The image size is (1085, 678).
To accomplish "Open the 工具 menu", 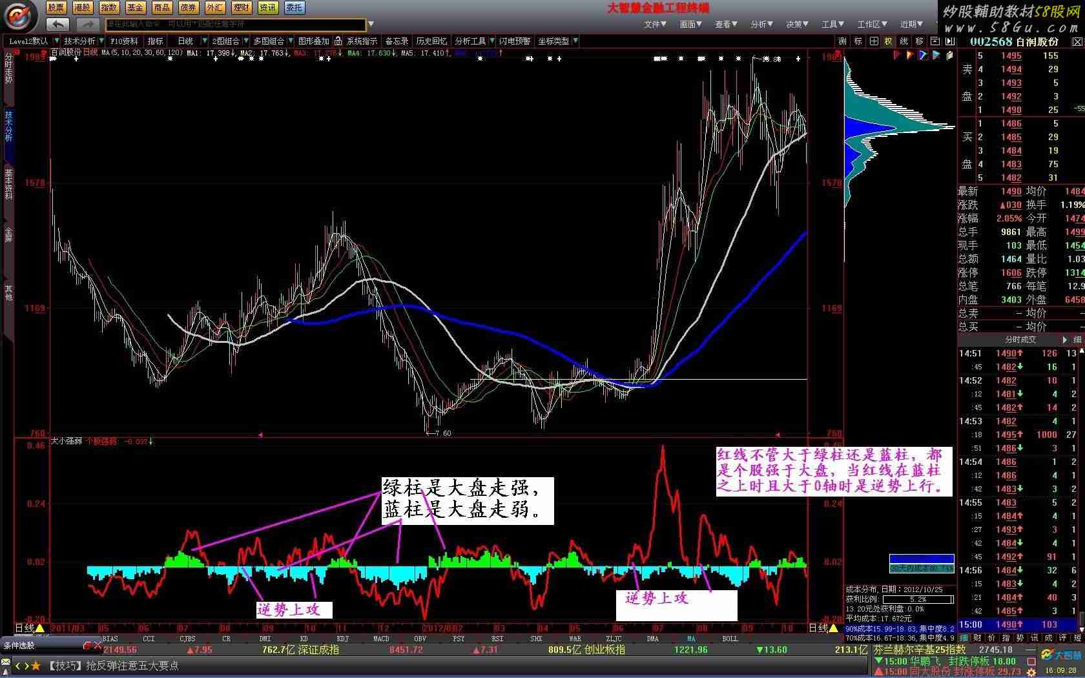I will point(832,24).
